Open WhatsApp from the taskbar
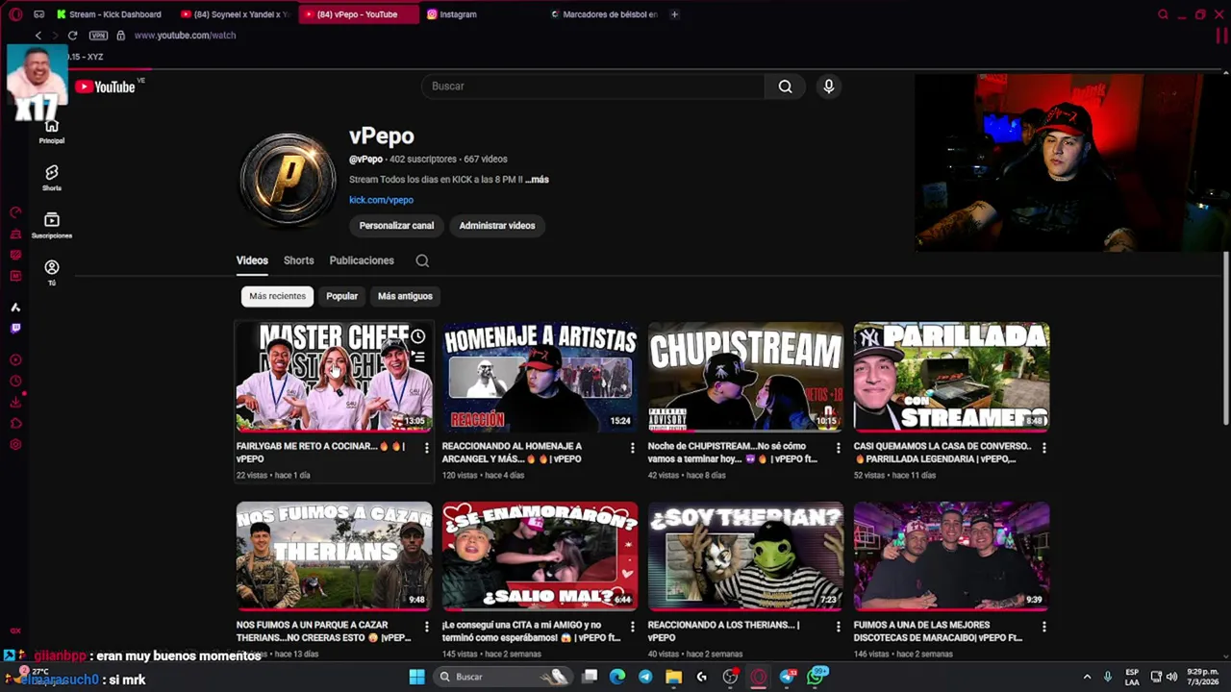 (x=816, y=677)
